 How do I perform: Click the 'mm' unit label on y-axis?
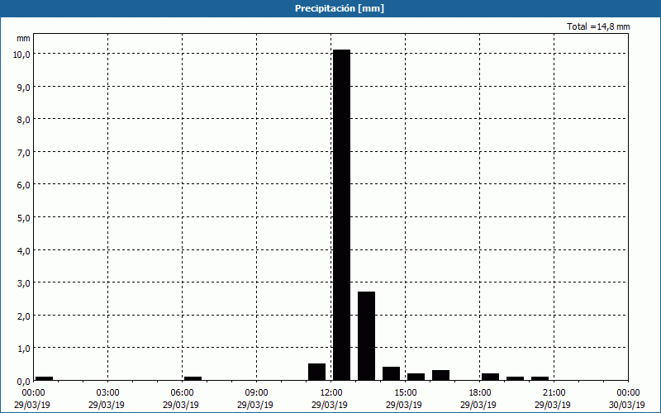[x=23, y=38]
